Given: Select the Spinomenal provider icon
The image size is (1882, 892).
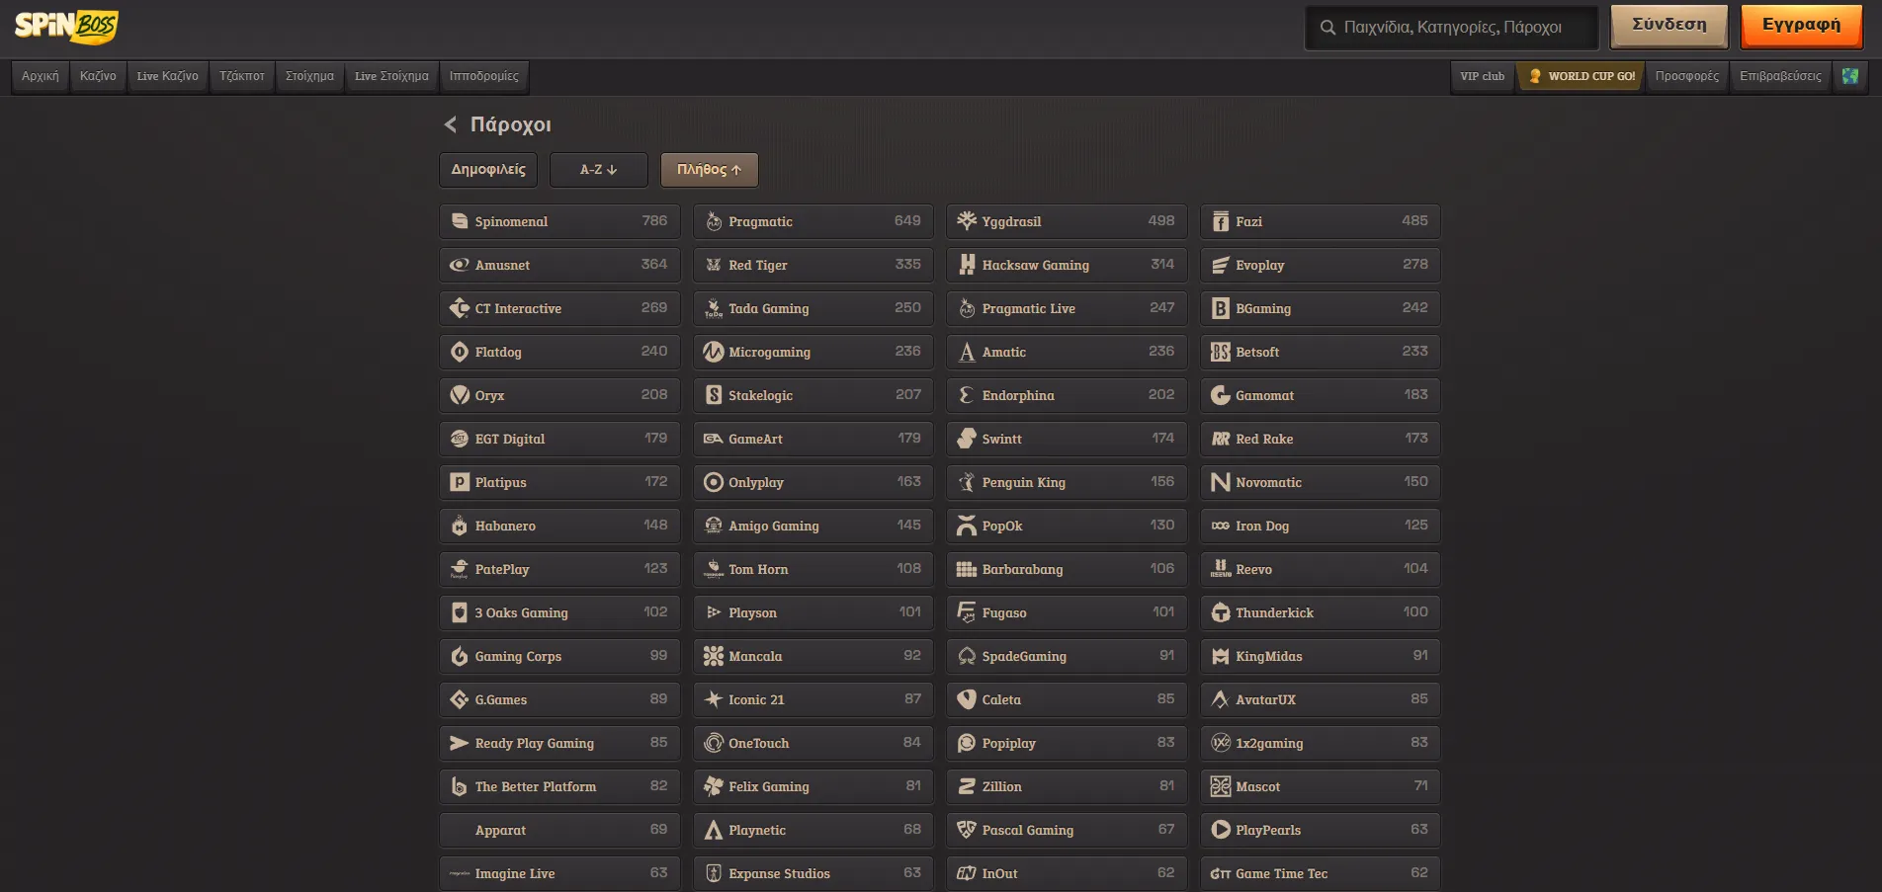Looking at the screenshot, I should (x=460, y=221).
